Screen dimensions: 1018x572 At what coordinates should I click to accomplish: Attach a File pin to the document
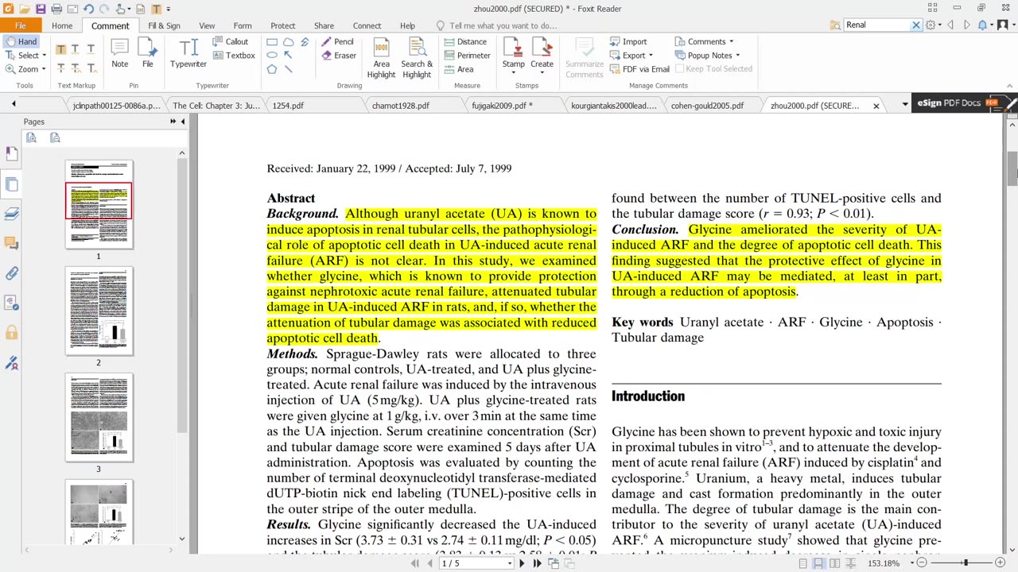148,52
